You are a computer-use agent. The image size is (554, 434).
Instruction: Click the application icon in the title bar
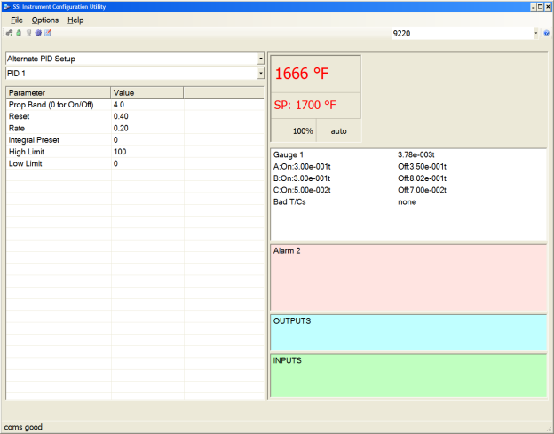[x=7, y=6]
